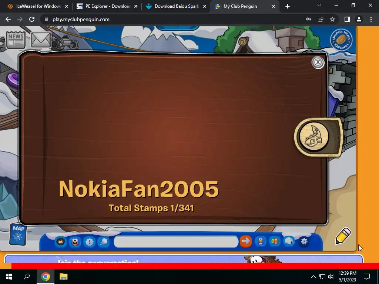
Task: Expand the tab search chevron
Action: point(319,5)
